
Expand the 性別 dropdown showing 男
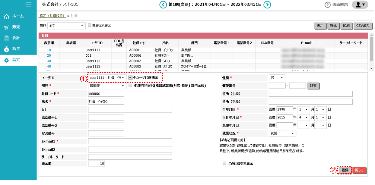pos(277,77)
